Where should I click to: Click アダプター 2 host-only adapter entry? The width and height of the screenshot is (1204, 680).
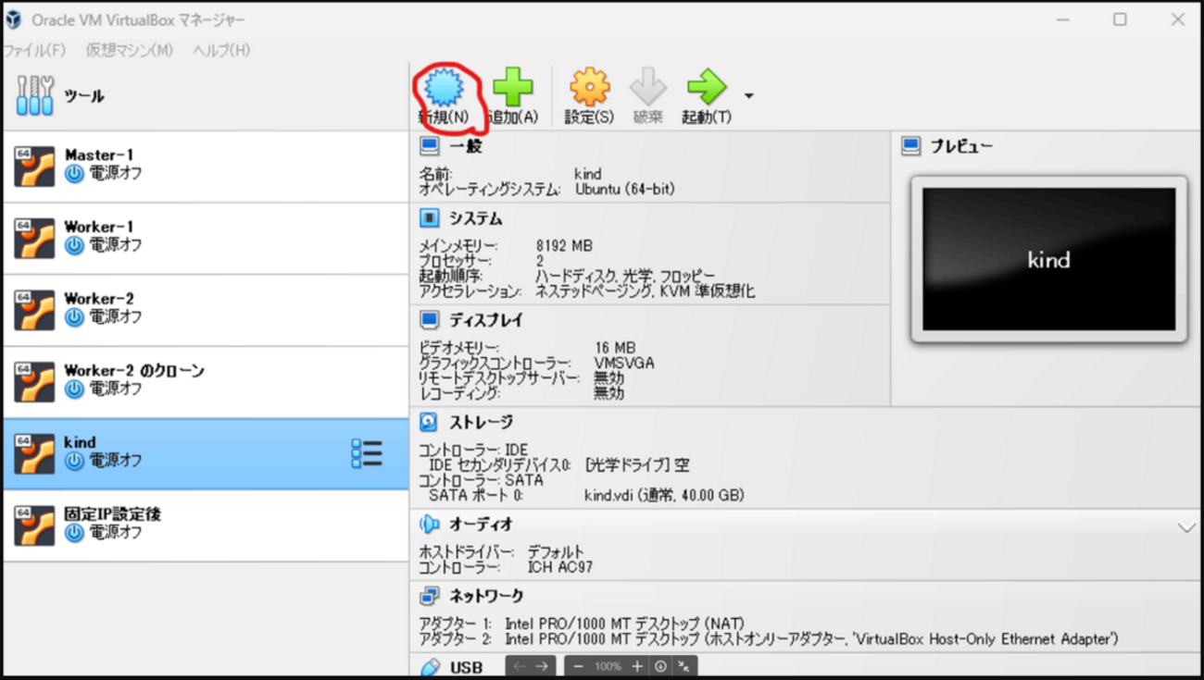[x=769, y=639]
